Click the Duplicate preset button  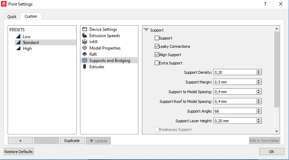pos(72,141)
